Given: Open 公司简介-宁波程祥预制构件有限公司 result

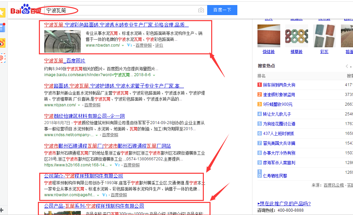Looking at the screenshot, I should point(83,176).
